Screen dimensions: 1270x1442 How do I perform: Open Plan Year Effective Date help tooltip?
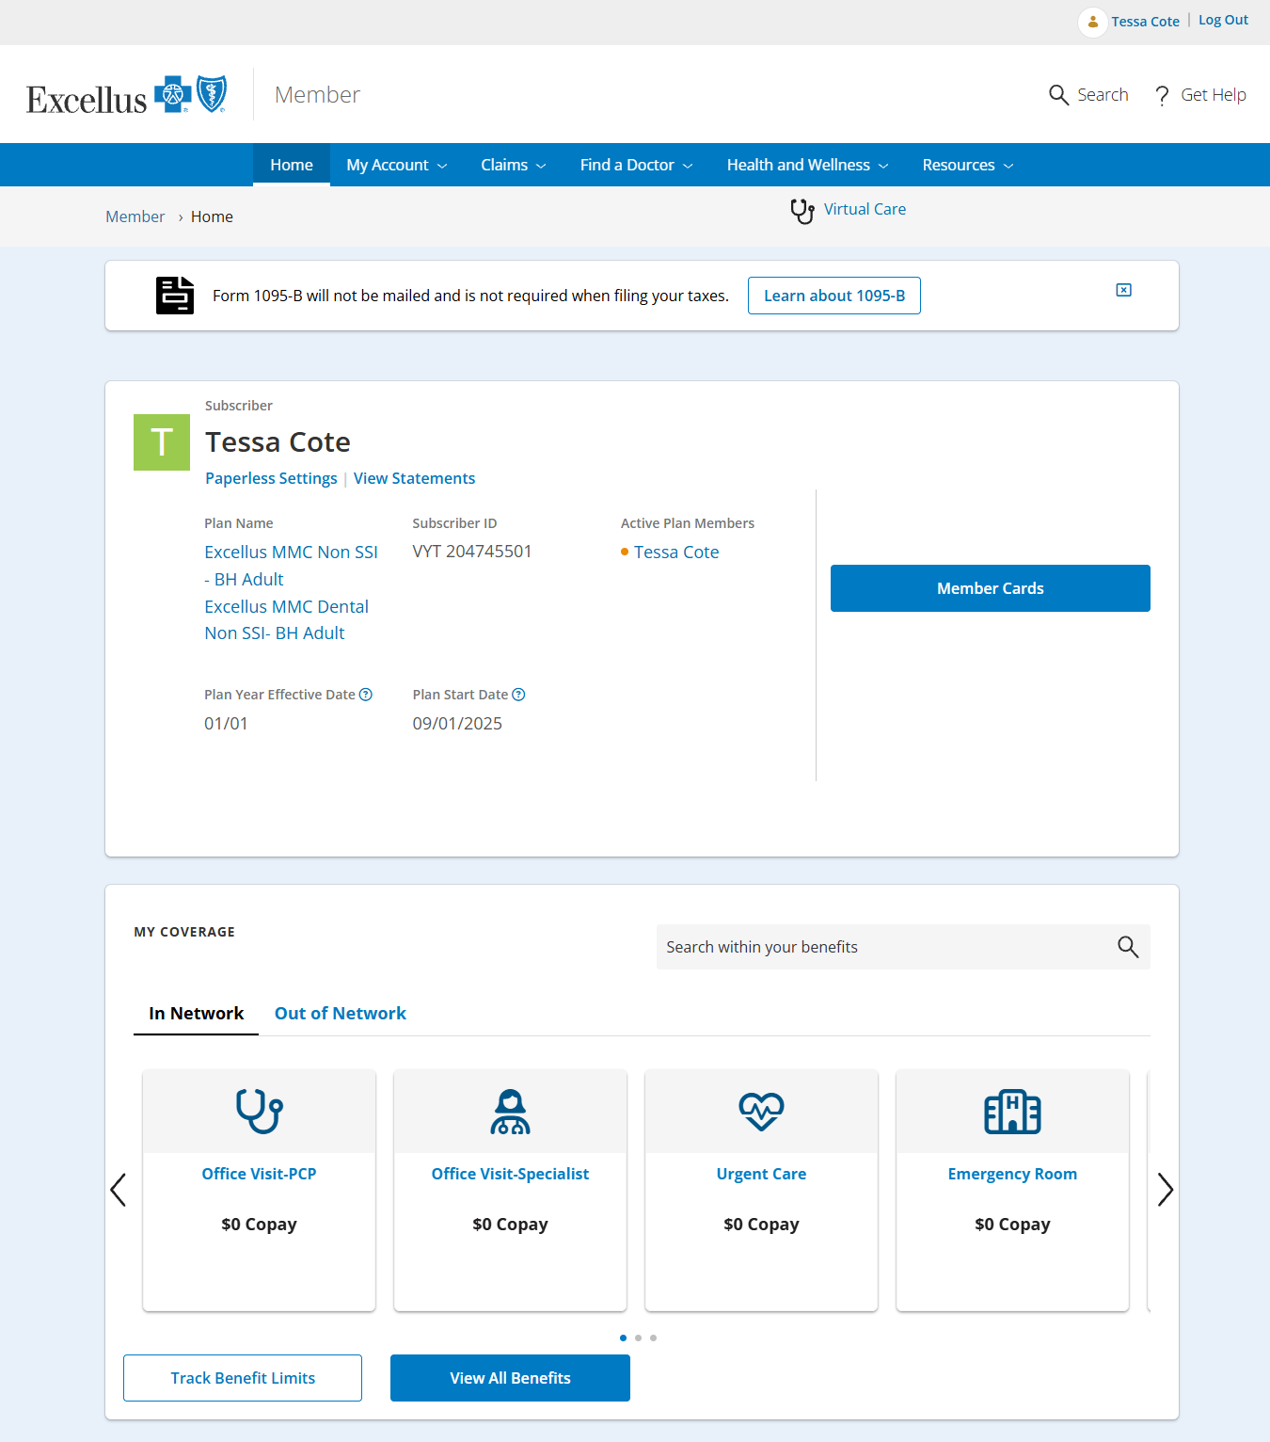point(366,695)
